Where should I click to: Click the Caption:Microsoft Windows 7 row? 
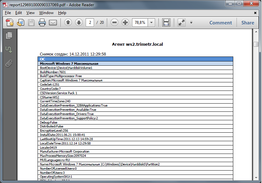tap(135, 80)
